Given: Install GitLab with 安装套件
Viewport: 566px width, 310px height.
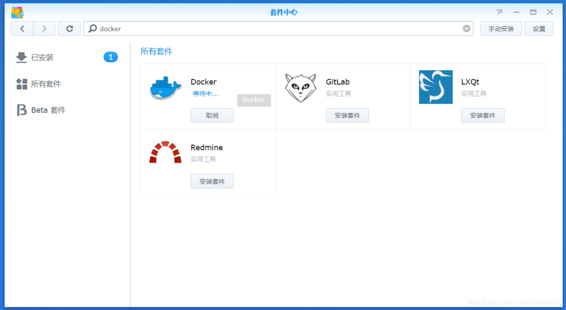Looking at the screenshot, I should pyautogui.click(x=347, y=116).
